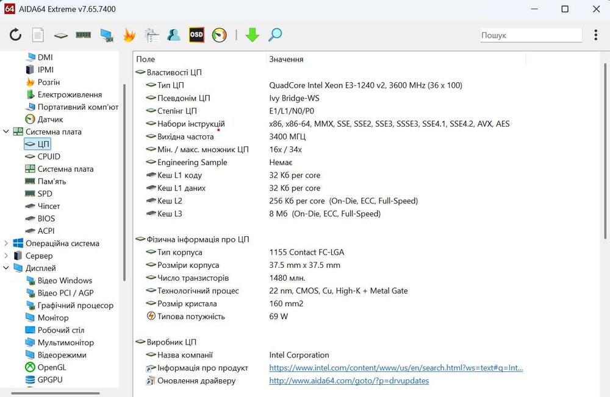Open the Intel product information link

tap(396, 368)
